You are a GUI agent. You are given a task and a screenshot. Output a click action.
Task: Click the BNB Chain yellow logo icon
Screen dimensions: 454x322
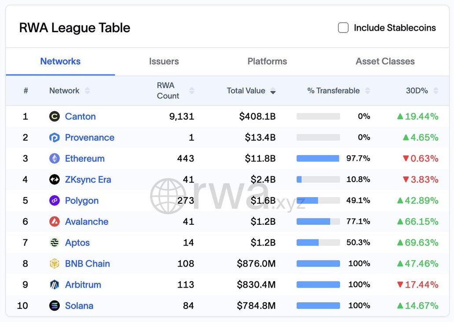pyautogui.click(x=55, y=264)
